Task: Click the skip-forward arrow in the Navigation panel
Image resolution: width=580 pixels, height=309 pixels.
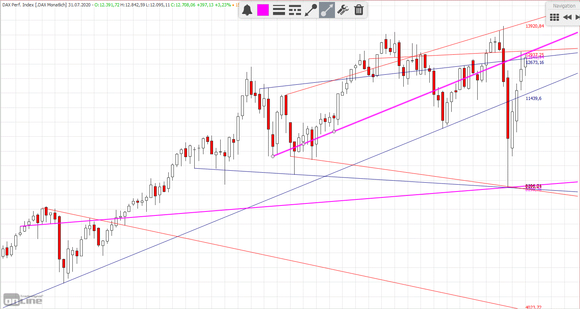Action: pyautogui.click(x=577, y=17)
